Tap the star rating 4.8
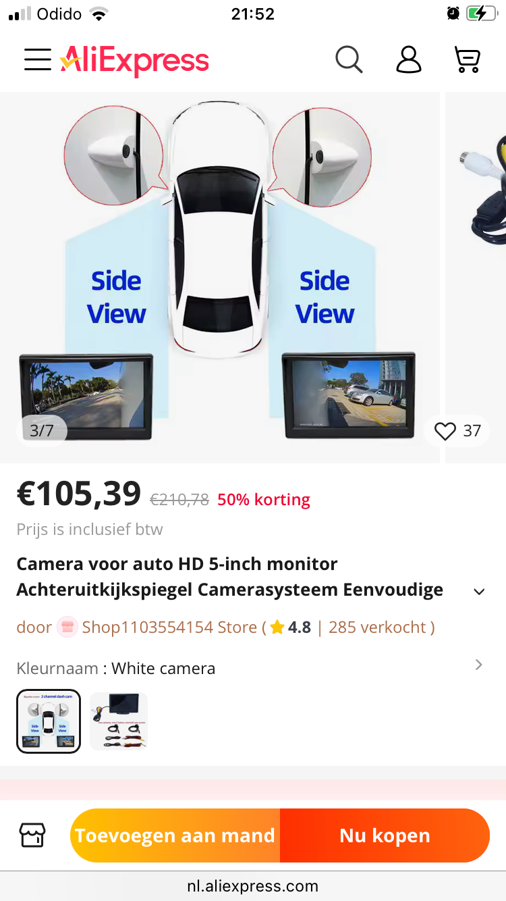The height and width of the screenshot is (901, 506). [x=291, y=627]
